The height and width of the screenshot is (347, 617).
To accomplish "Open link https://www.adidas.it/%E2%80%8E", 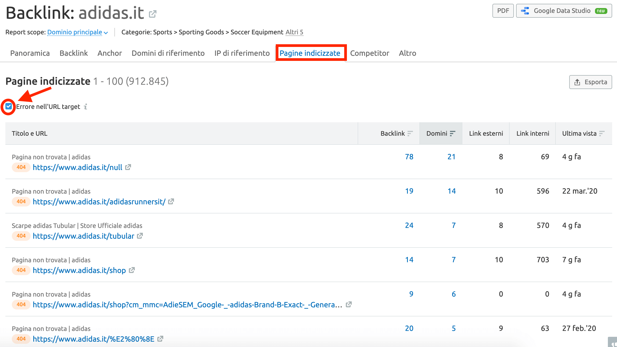I will coord(93,339).
